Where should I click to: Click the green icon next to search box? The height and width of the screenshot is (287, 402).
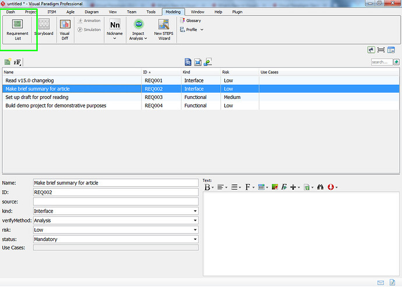[396, 62]
